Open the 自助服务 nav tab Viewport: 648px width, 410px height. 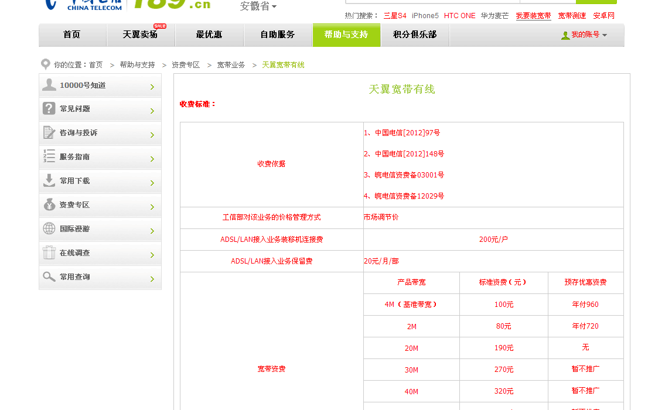coord(278,35)
